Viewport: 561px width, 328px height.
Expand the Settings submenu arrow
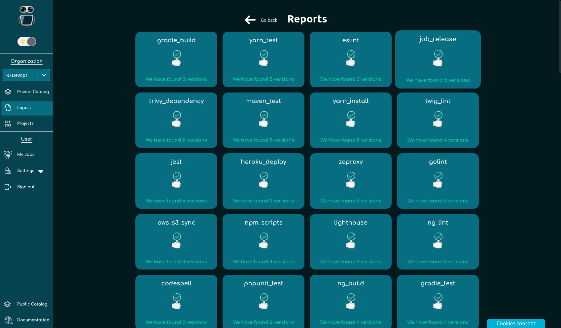(x=41, y=171)
